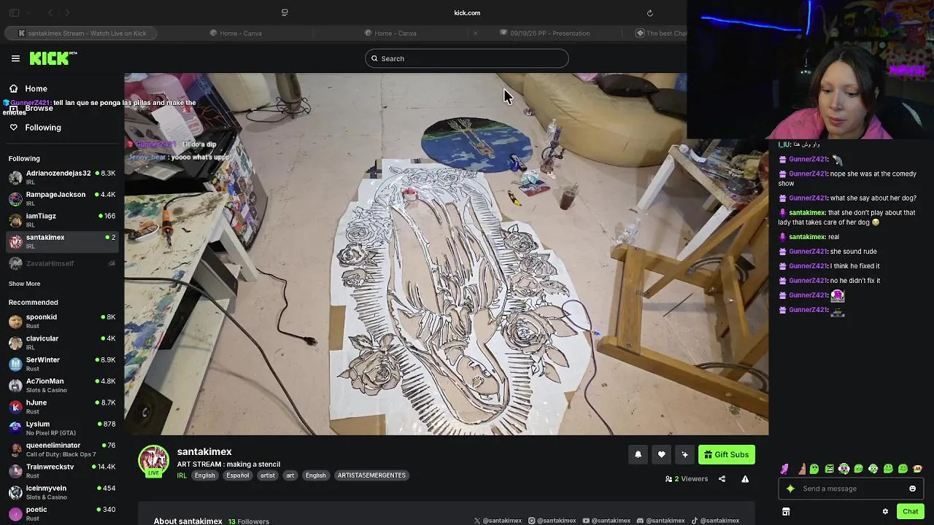Click the Send a message input
This screenshot has height=525, width=934.
point(851,489)
